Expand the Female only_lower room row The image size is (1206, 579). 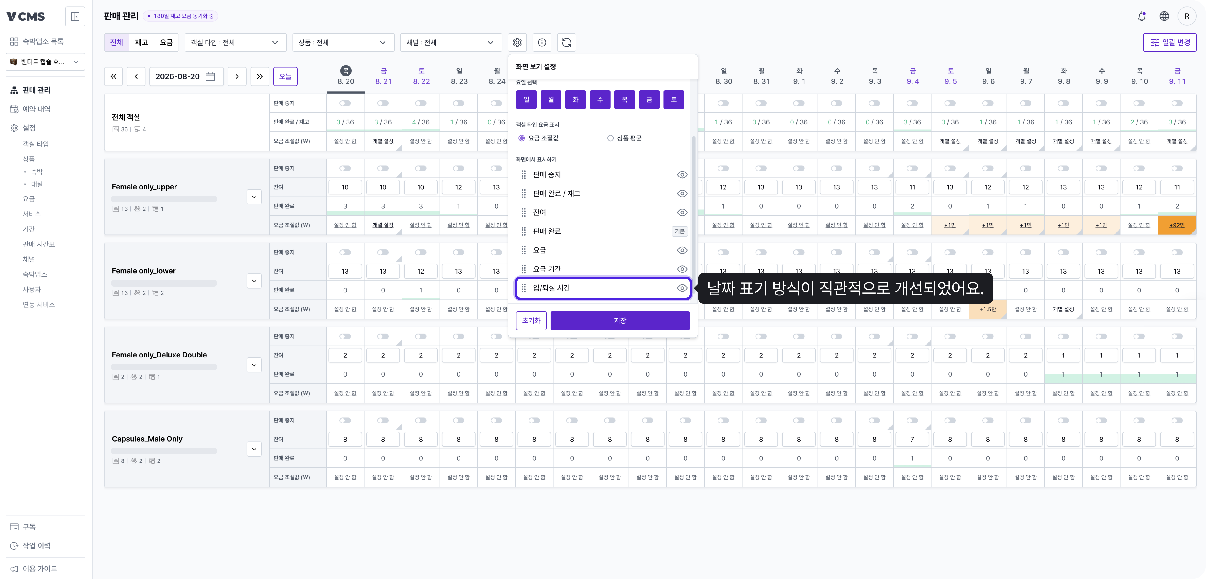pos(254,281)
